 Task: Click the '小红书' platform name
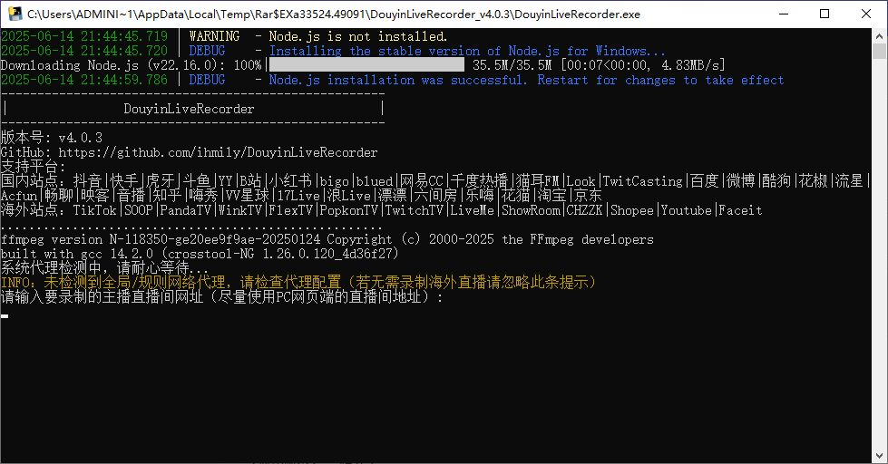tap(290, 181)
